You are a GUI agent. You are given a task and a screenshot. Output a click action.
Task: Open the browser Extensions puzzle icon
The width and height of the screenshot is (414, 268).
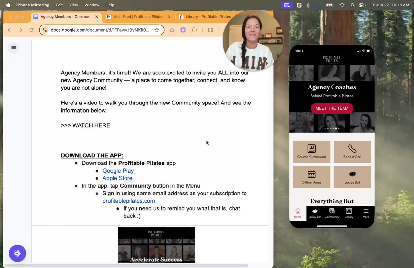194,30
